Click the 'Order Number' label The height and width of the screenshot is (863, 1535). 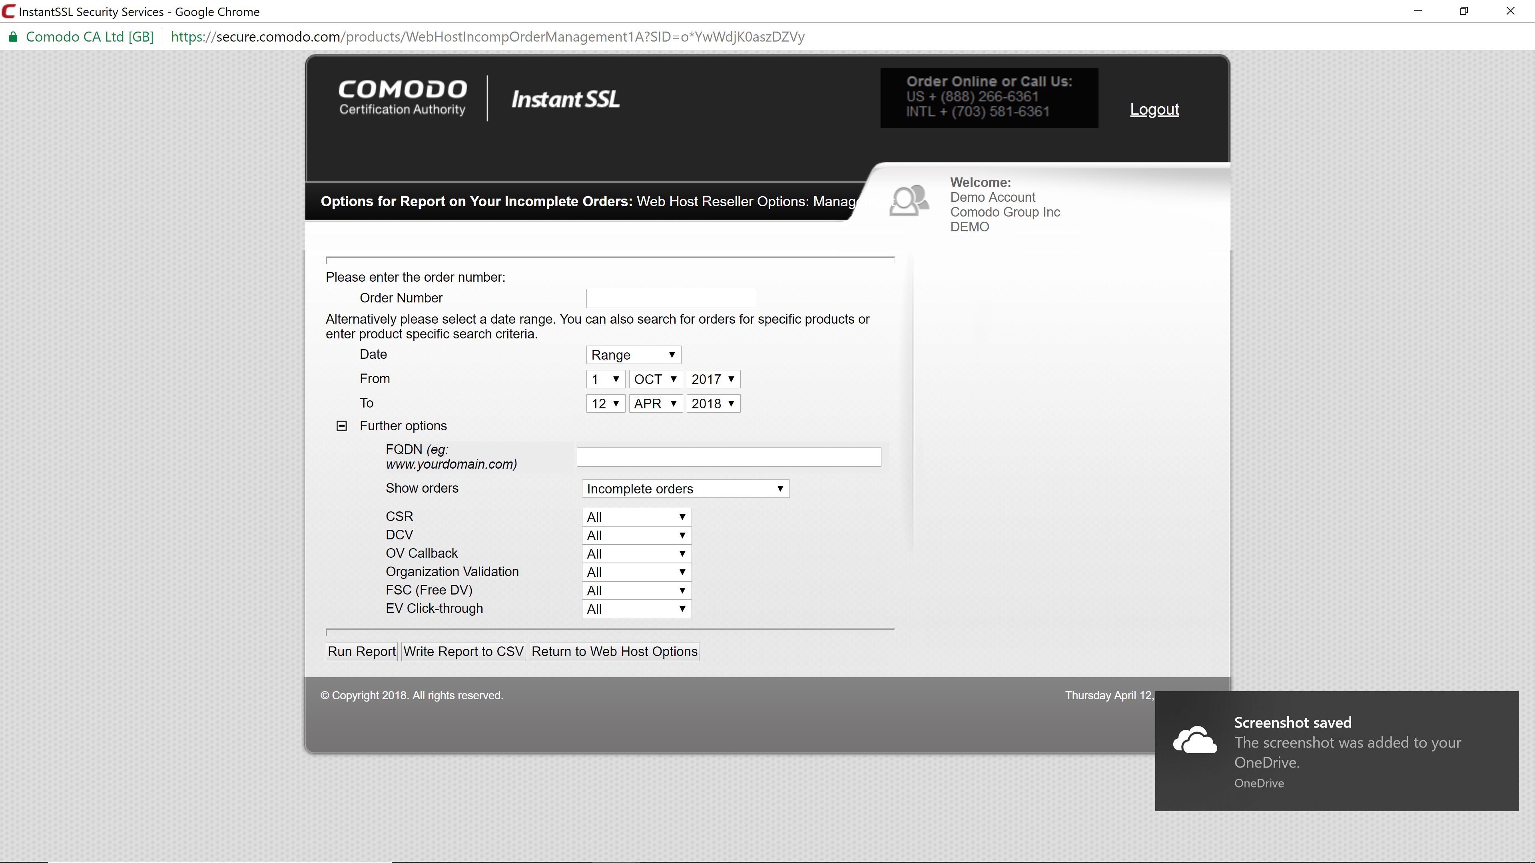[x=401, y=298]
